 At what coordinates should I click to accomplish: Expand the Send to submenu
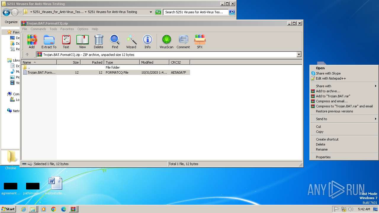click(344, 119)
